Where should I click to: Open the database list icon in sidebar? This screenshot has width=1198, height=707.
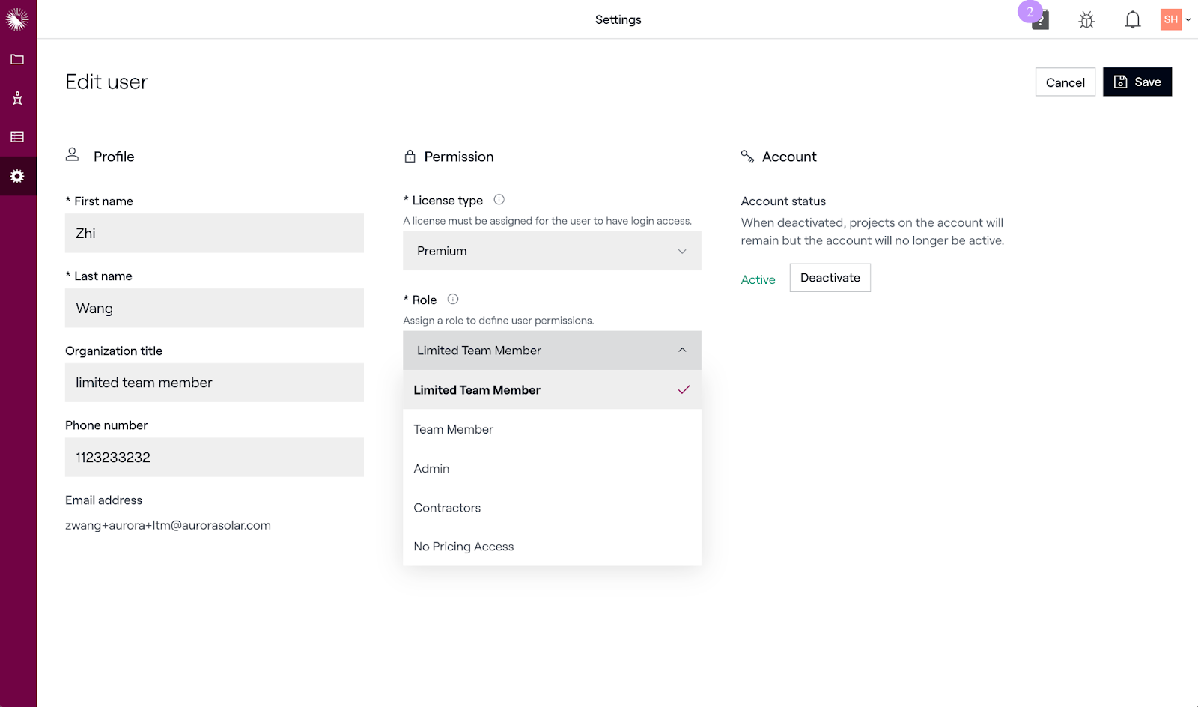click(17, 137)
